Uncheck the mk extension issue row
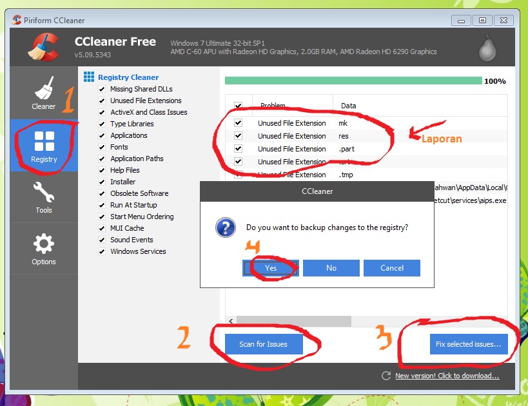The height and width of the screenshot is (406, 528). point(238,122)
